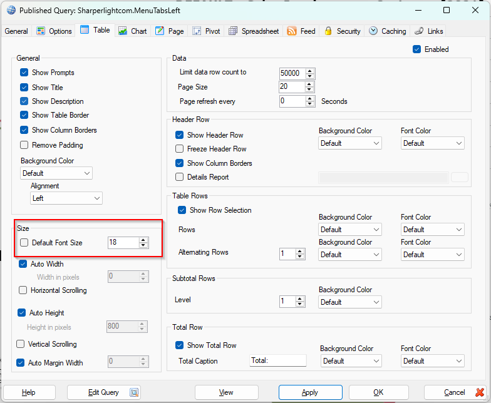Click the Table tab icon
This screenshot has height=403, width=491.
pos(85,30)
